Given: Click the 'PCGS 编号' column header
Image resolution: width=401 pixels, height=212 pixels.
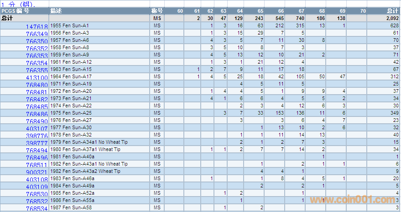Looking at the screenshot, I should coord(15,10).
